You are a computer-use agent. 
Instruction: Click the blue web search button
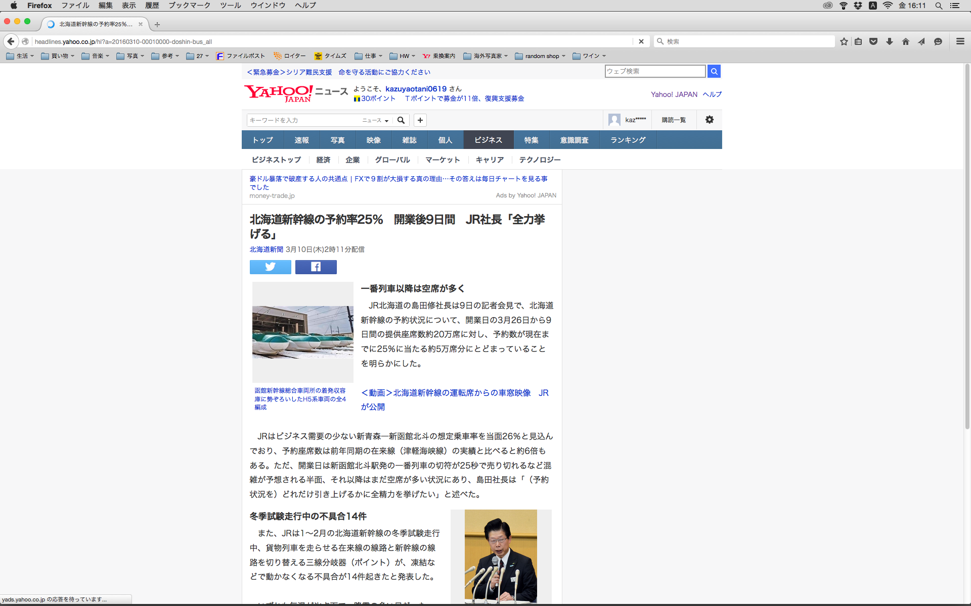pos(714,71)
